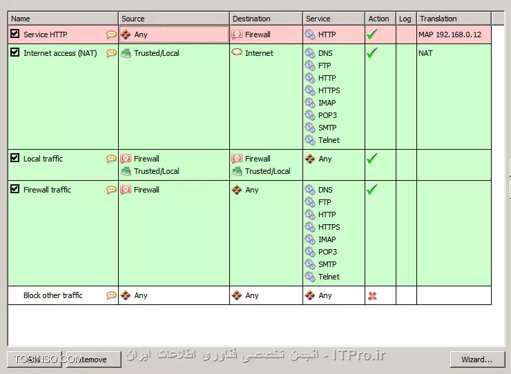Click Firewall destination text in Local traffic row
Viewport: 511px width, 374px height.
(x=258, y=159)
